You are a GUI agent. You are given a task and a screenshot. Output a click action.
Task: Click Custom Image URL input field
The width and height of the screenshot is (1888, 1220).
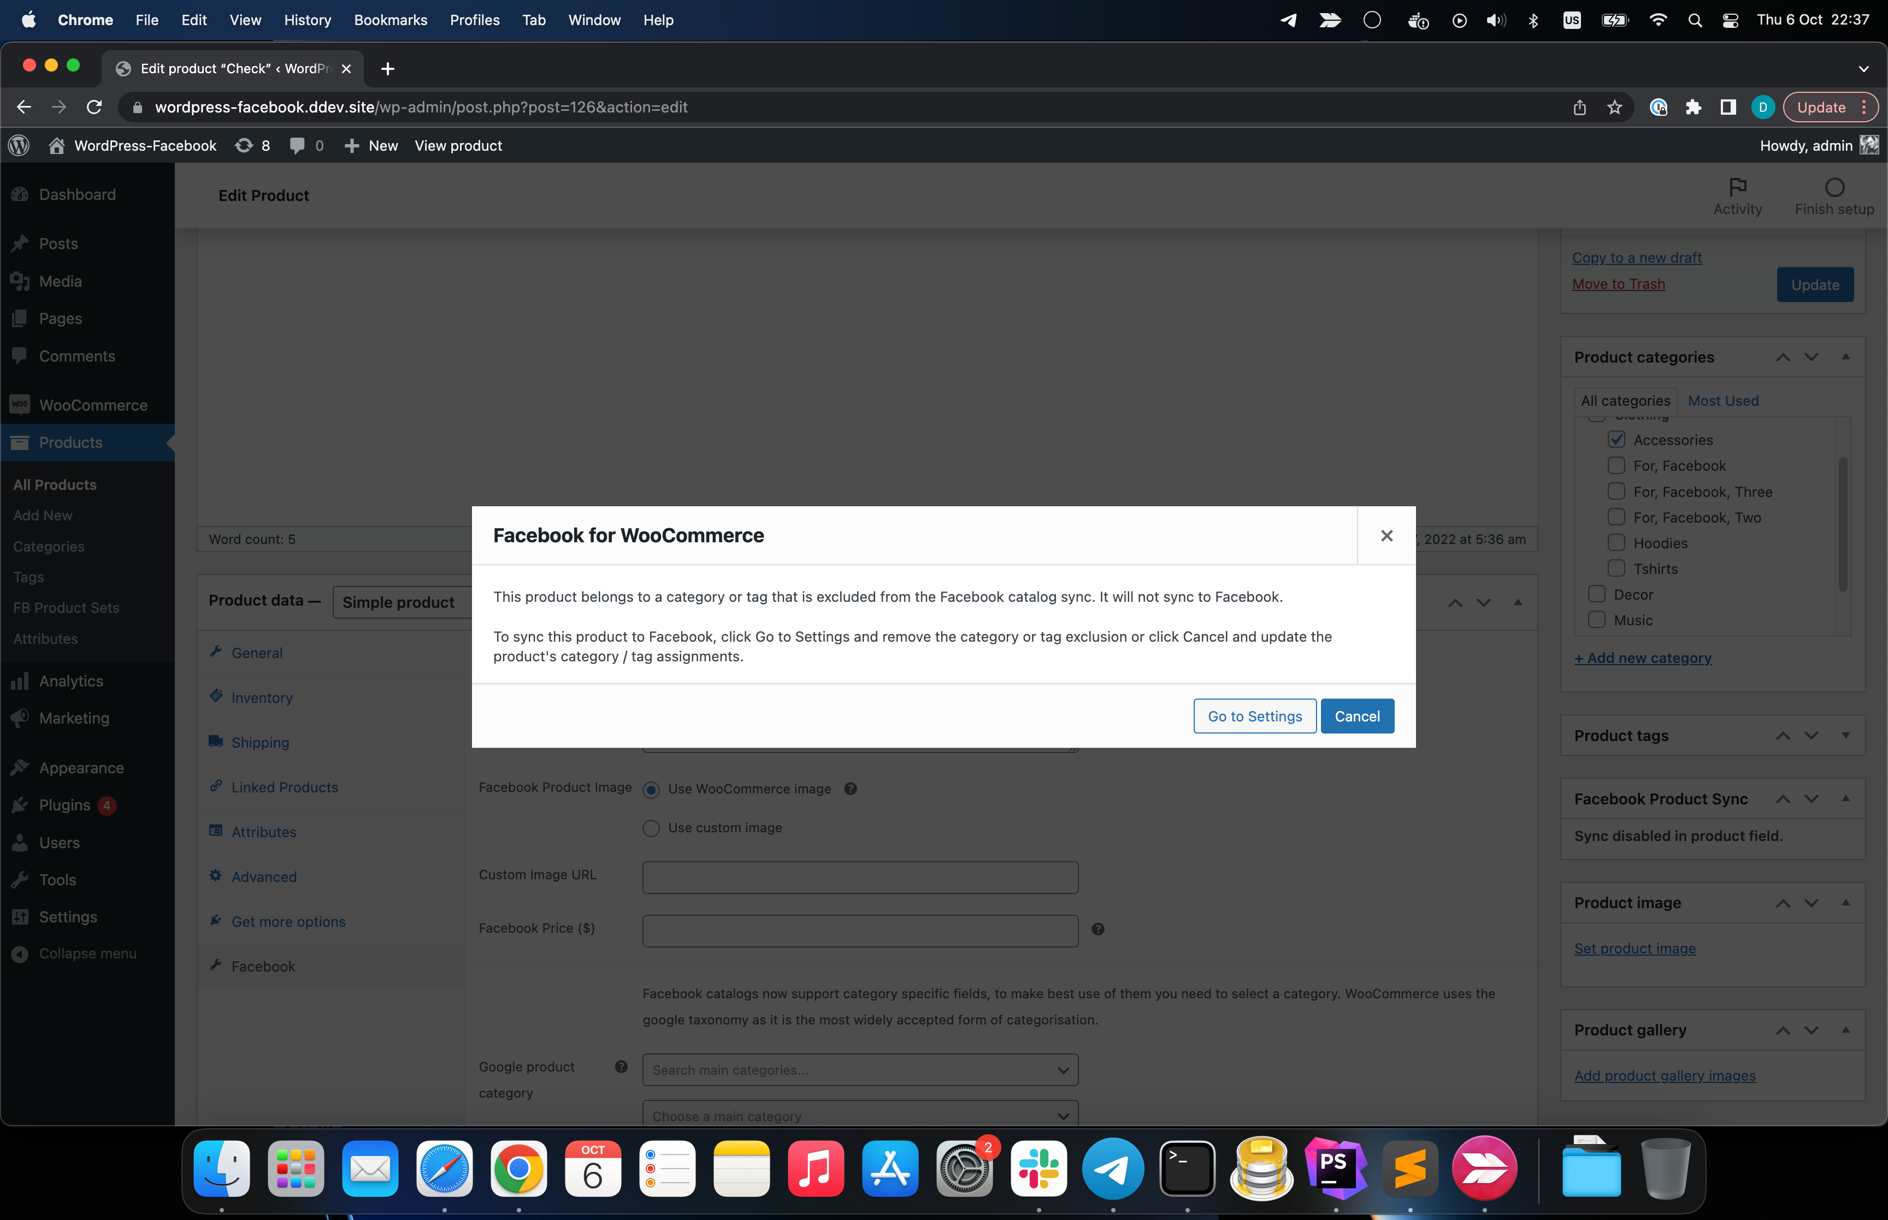coord(860,876)
